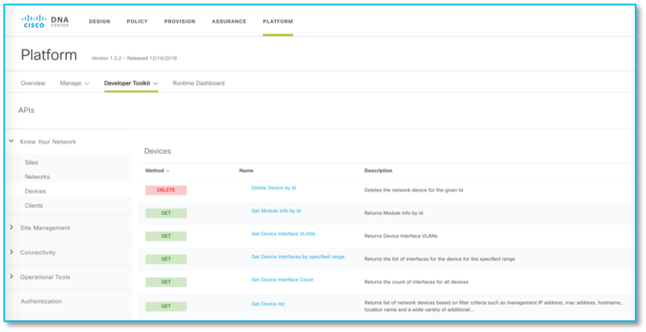Collapse the Know Your Network section chevron
The image size is (646, 332).
pos(11,141)
